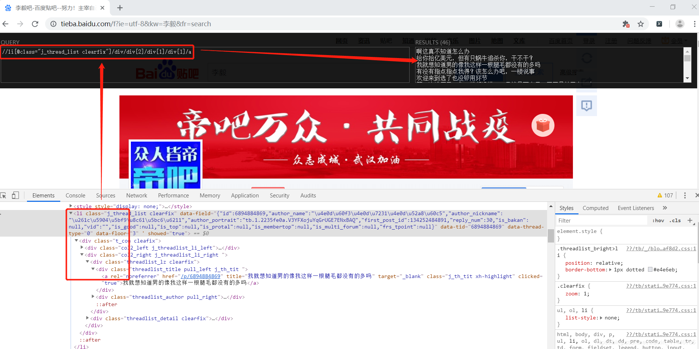Image resolution: width=699 pixels, height=349 pixels.
Task: Open ul, ol, li rule source link
Action: coord(661,310)
